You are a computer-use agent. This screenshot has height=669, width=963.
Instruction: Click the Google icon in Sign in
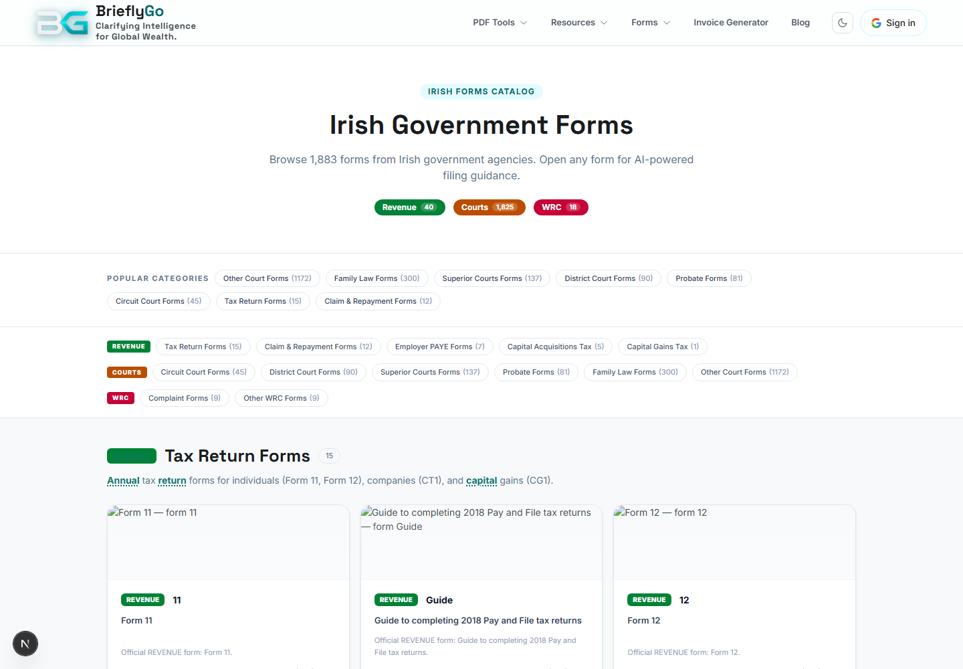[x=876, y=23]
